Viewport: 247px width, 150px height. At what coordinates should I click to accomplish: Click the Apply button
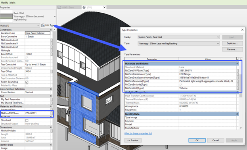(234, 140)
